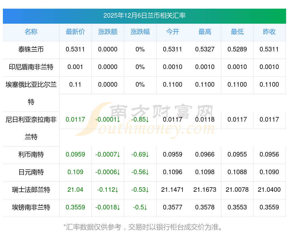Open the 瑞士法郎兰特 row
289x236 pixels.
[x=31, y=190]
